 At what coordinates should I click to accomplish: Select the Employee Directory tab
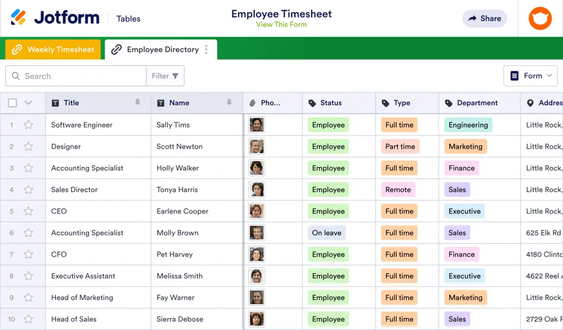coord(157,49)
